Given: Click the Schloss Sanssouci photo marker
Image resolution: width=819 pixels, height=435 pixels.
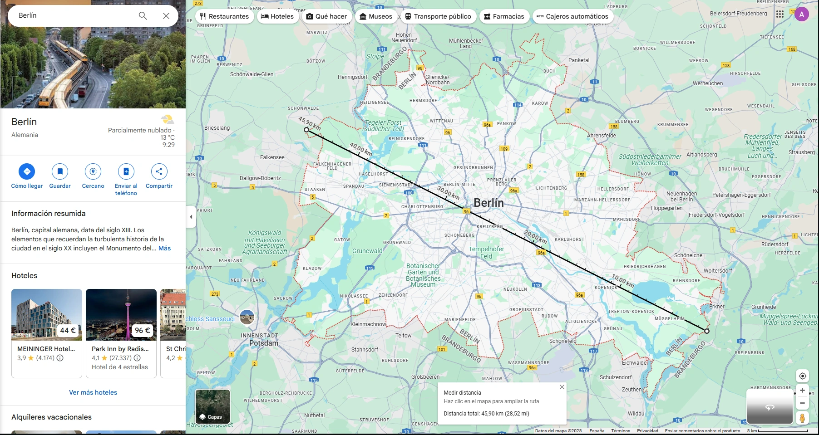Looking at the screenshot, I should pyautogui.click(x=247, y=318).
